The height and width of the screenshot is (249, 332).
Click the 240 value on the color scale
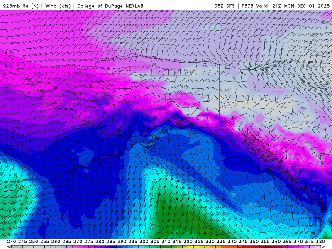pos(12,242)
